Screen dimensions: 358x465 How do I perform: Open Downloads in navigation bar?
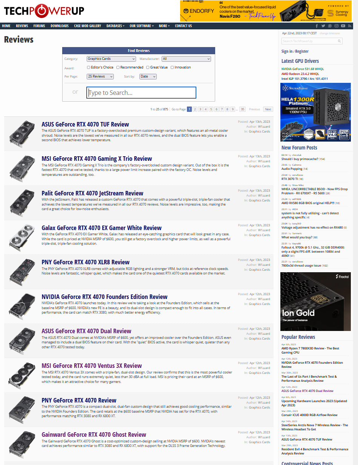pos(60,26)
